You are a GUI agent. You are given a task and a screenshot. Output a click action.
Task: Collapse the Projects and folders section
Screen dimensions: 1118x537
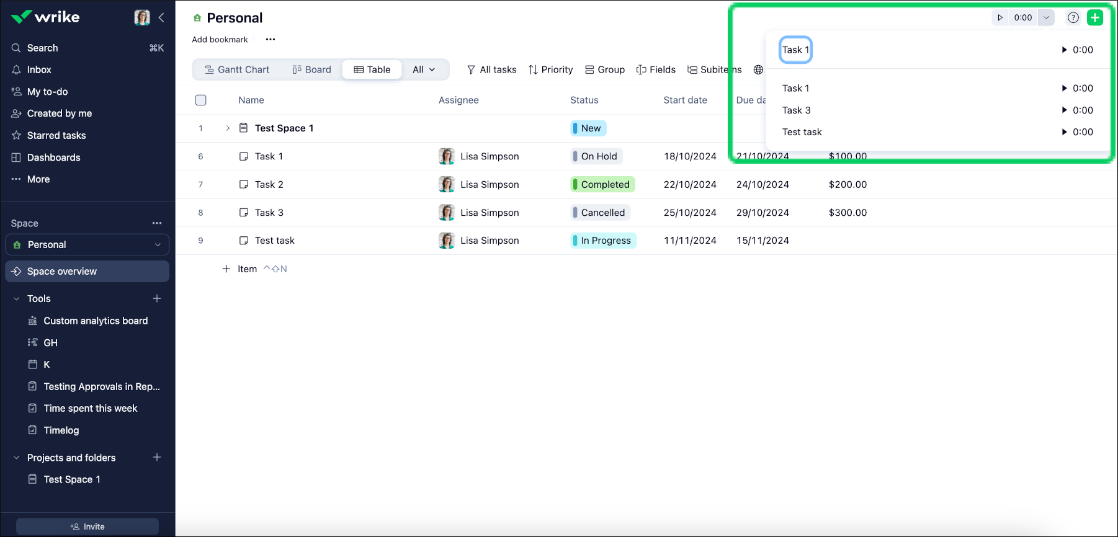point(17,458)
